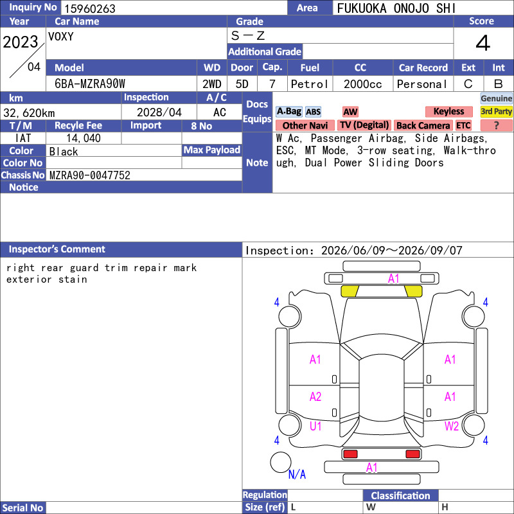Image resolution: width=514 pixels, height=514 pixels.
Task: Click the Other Navi badge
Action: pos(305,125)
